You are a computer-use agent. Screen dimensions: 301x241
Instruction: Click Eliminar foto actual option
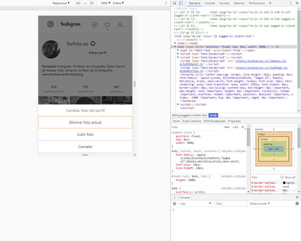pyautogui.click(x=85, y=123)
